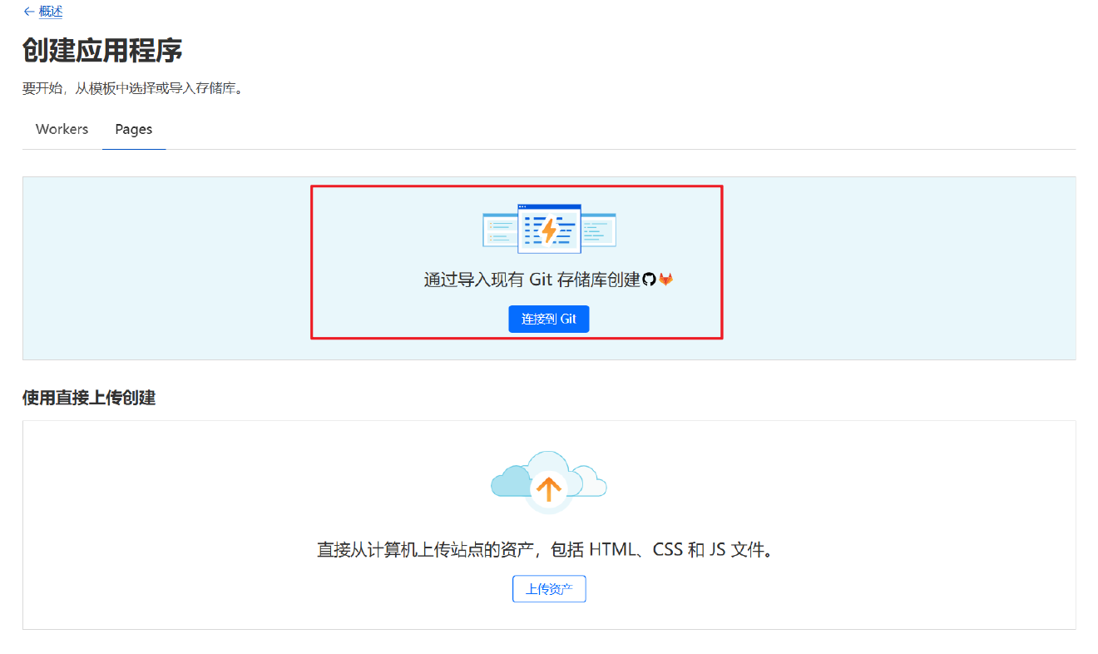Click the GitLab fox icon
This screenshot has width=1098, height=654.
665,279
